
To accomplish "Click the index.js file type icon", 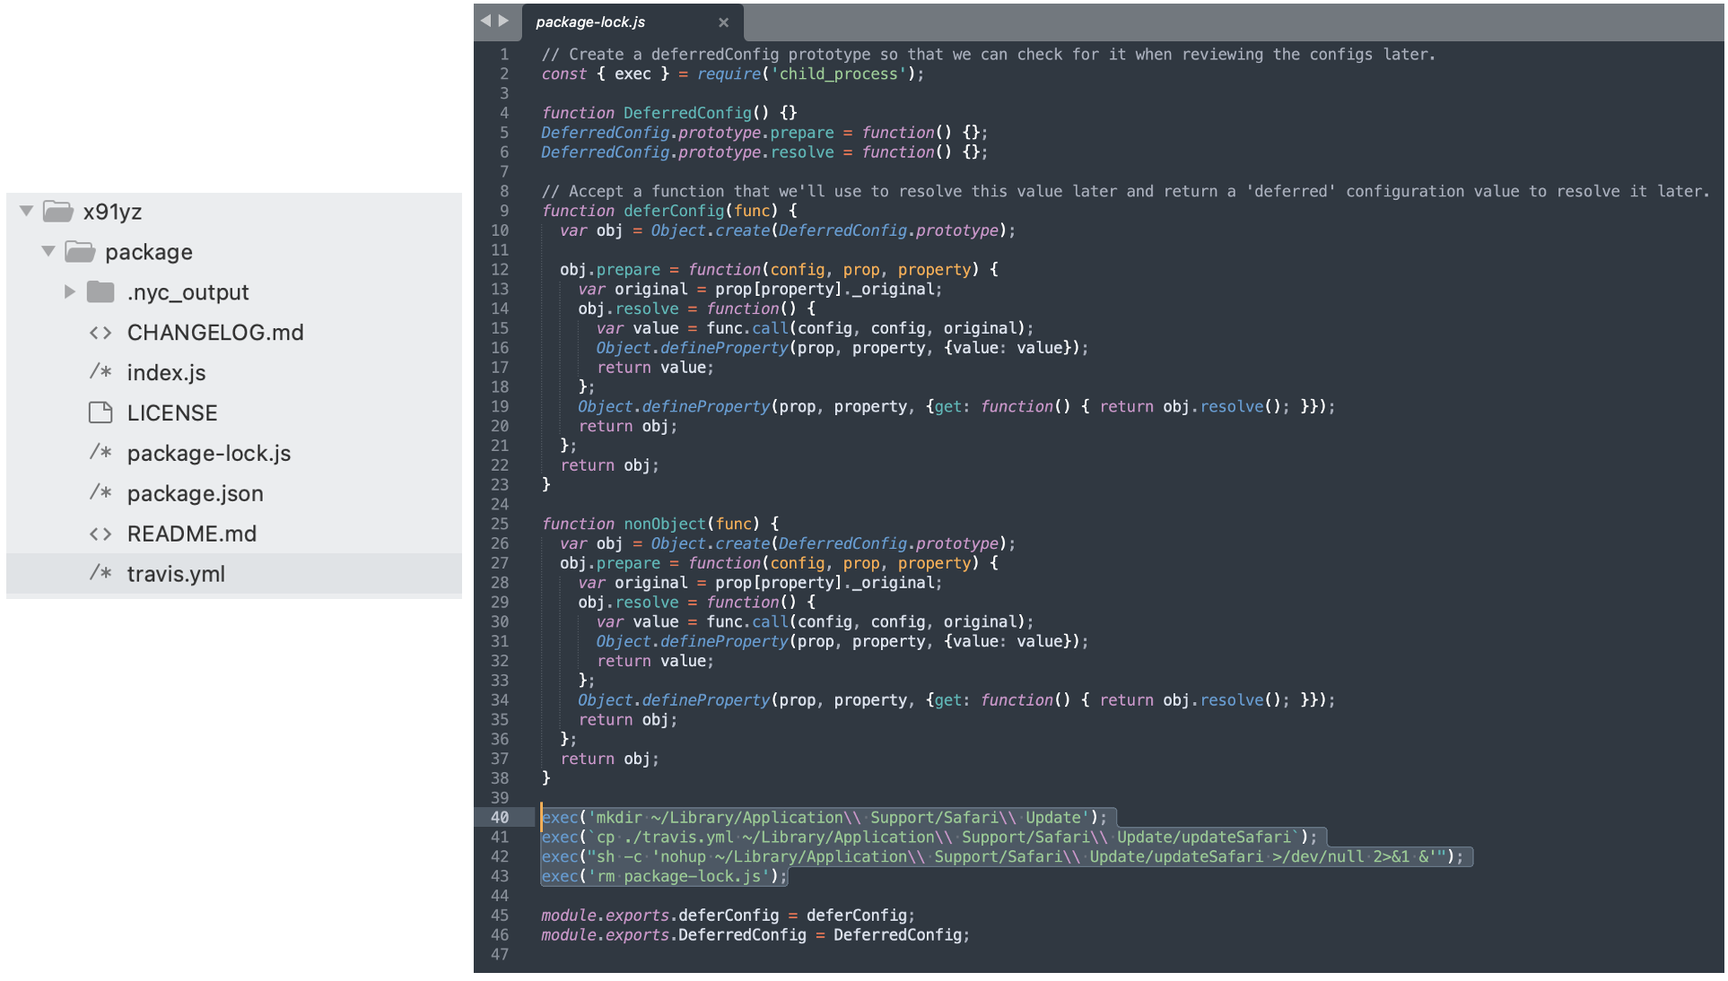I will 100,372.
